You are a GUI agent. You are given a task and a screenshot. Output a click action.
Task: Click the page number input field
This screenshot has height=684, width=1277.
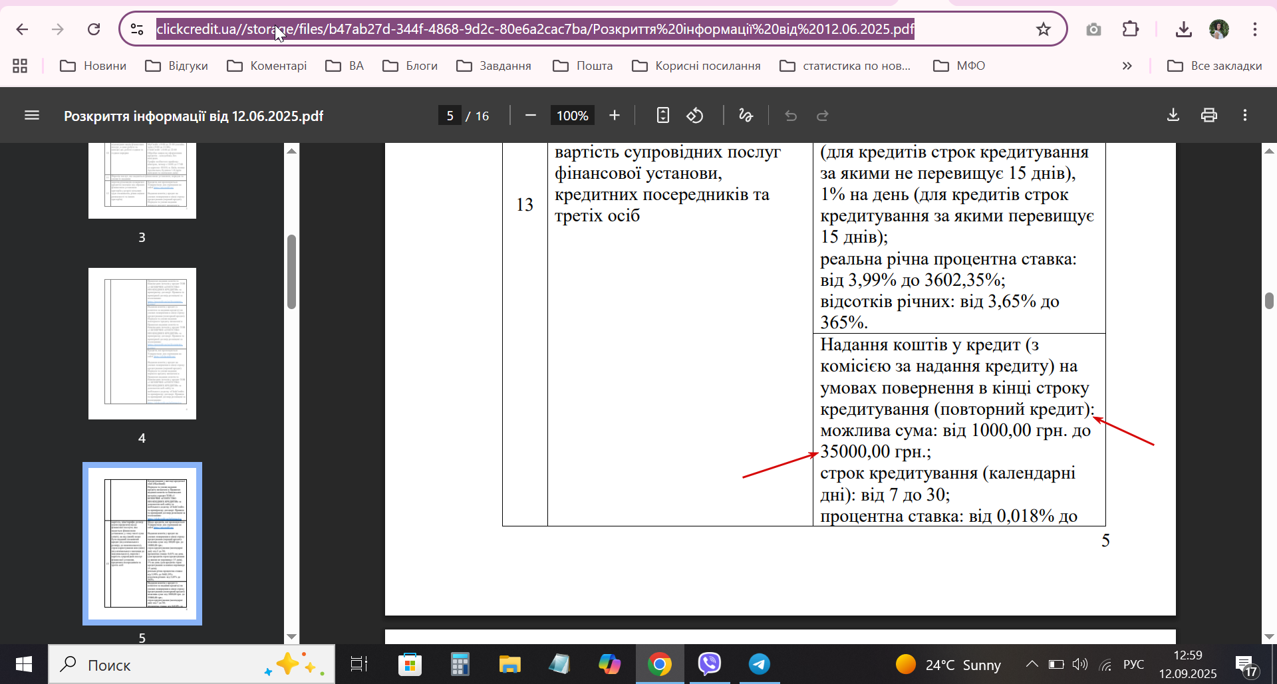click(x=450, y=116)
